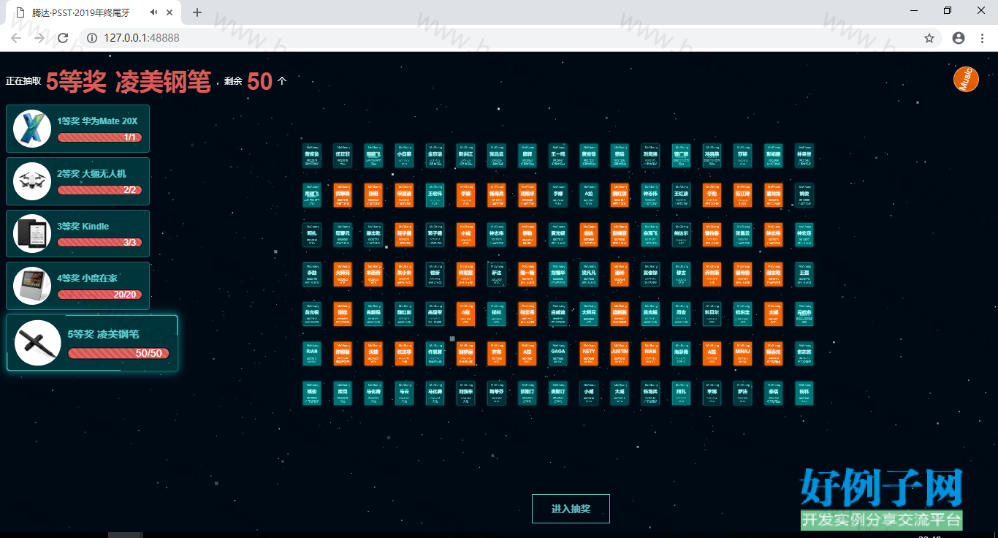Click the Kindle prize image
Viewport: 998px width, 538px height.
32,234
